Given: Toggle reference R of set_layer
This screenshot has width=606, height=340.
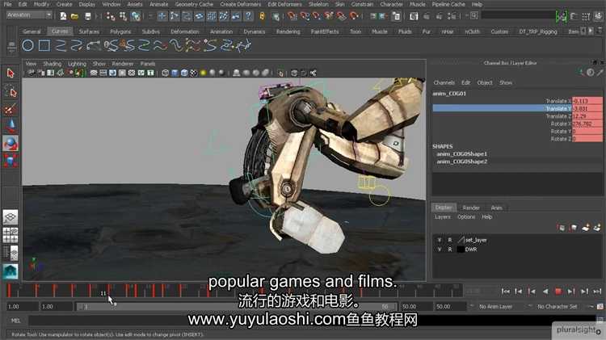Looking at the screenshot, I should click(450, 240).
